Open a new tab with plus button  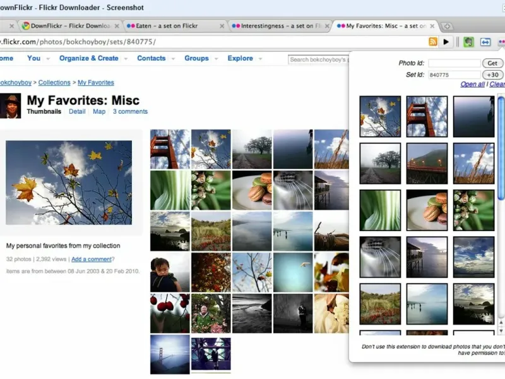(447, 26)
